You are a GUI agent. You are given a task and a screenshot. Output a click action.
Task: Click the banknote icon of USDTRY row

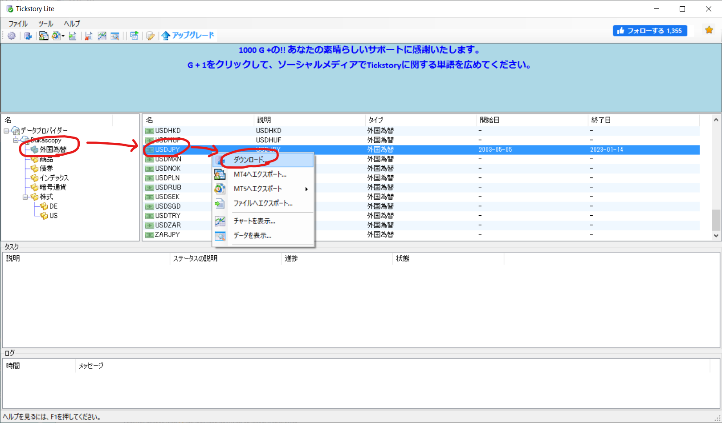(149, 216)
